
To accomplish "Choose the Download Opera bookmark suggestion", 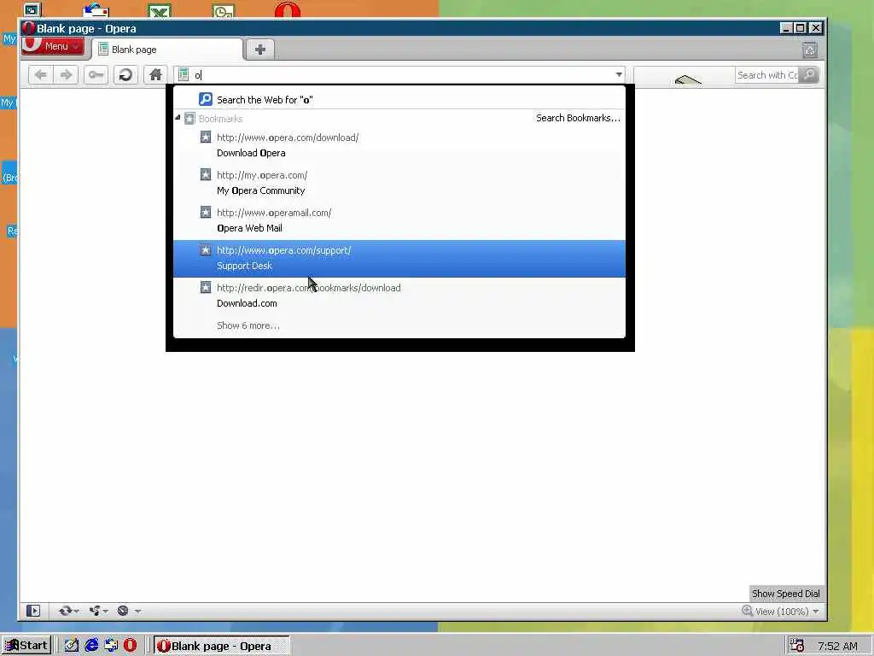I will pos(399,145).
